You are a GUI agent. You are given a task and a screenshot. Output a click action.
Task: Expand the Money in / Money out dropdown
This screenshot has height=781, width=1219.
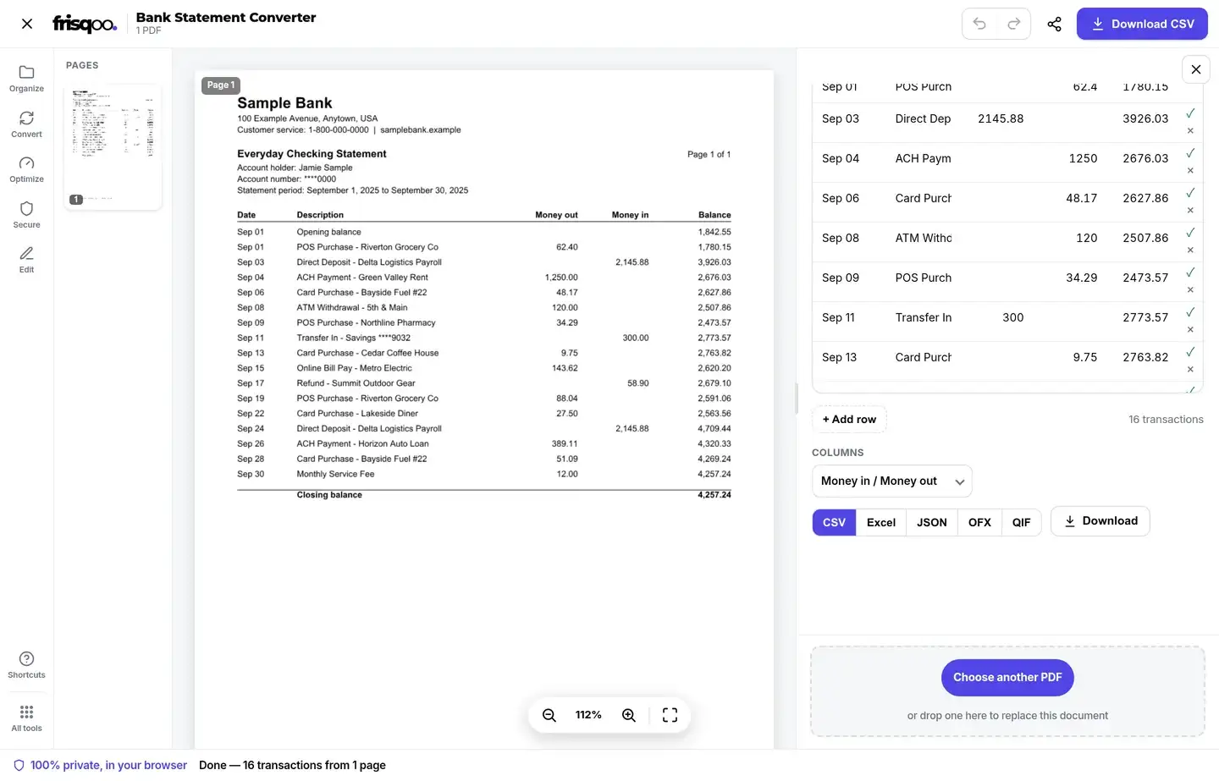(892, 481)
